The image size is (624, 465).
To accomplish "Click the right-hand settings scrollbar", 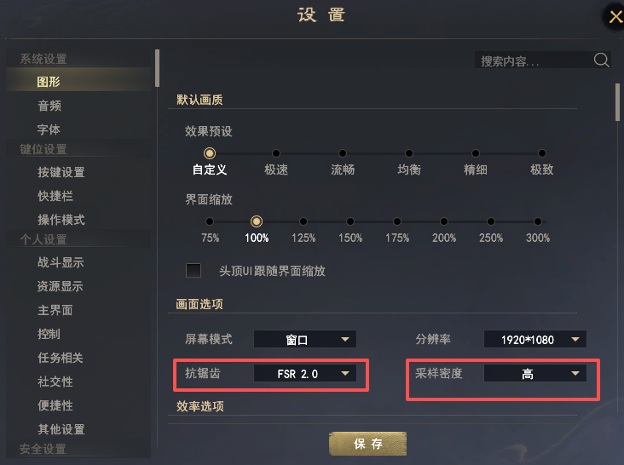I will tap(617, 103).
